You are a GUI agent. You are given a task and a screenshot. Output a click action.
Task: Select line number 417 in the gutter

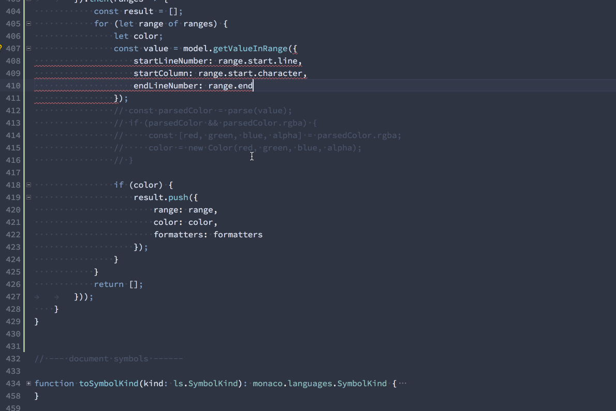click(x=13, y=173)
